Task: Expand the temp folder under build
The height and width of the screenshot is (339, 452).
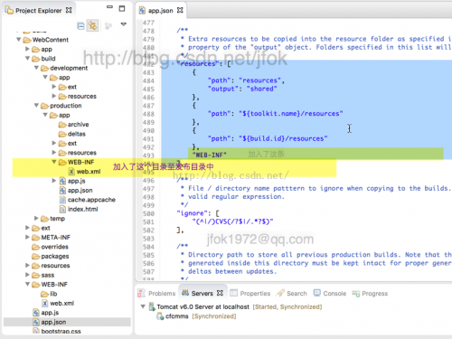Action: [x=36, y=218]
